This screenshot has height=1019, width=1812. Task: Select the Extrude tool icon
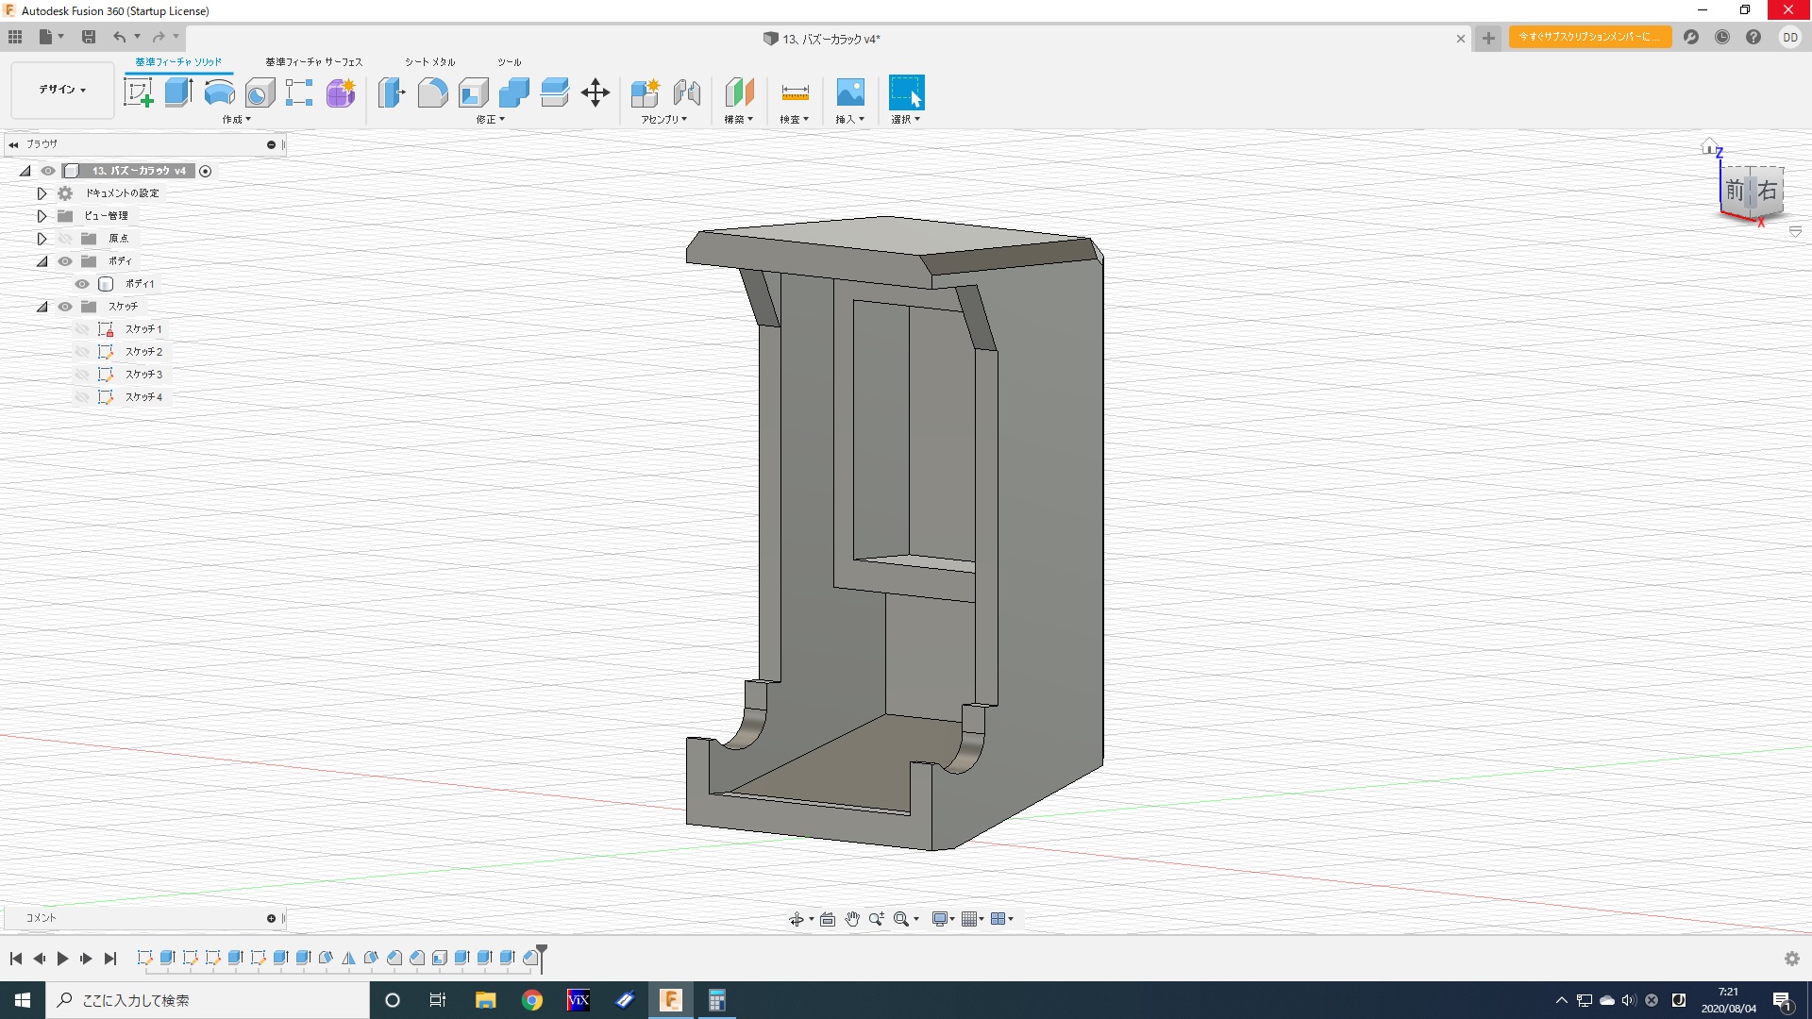[x=178, y=92]
